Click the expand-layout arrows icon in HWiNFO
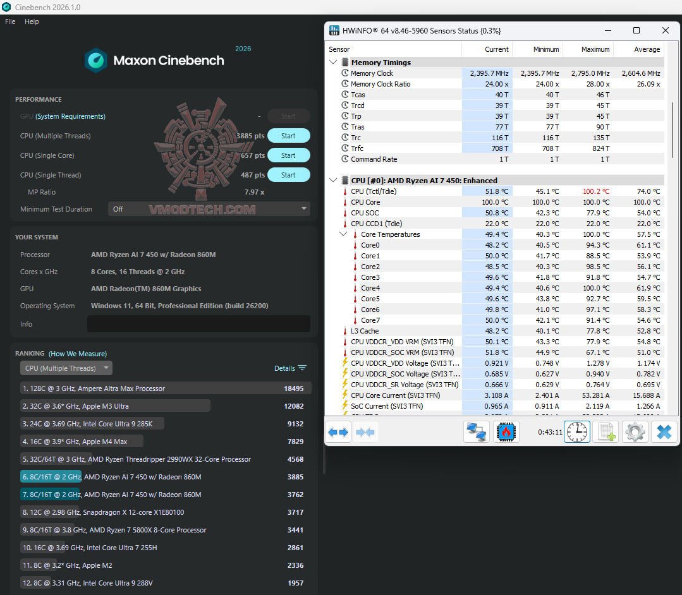This screenshot has width=682, height=595. [338, 432]
